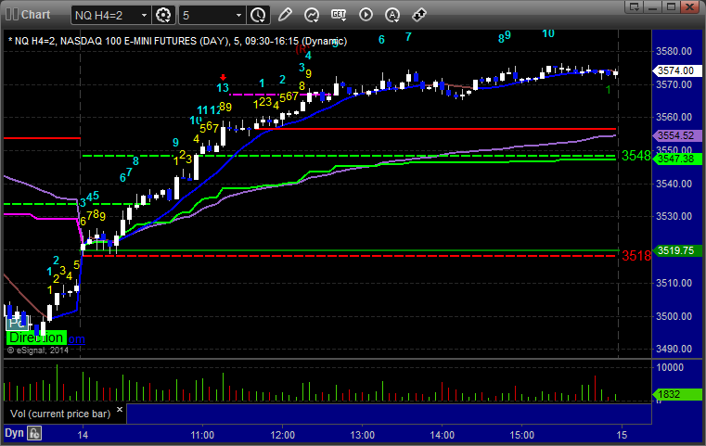The image size is (706, 446).
Task: Expand the NQ H4=2 symbol dropdown
Action: (x=144, y=16)
